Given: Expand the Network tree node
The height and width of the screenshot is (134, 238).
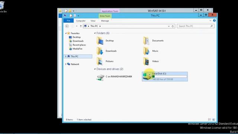Looking at the screenshot, I should 66,64.
